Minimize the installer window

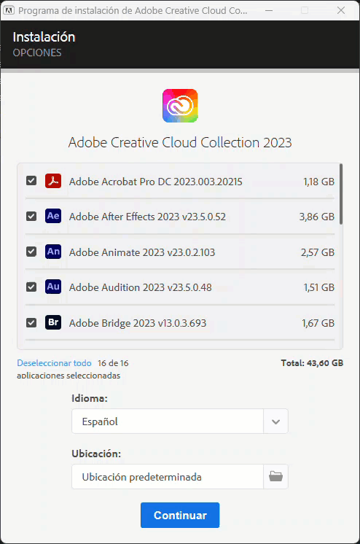point(269,10)
